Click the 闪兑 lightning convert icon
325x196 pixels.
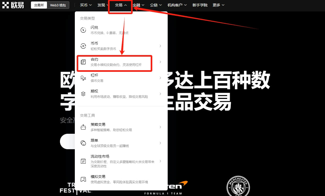coord(83,30)
